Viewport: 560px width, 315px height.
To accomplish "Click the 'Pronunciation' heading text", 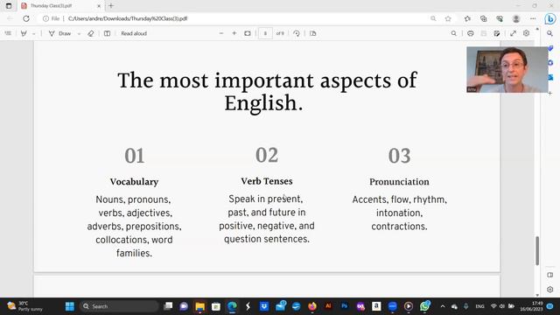I will click(399, 182).
